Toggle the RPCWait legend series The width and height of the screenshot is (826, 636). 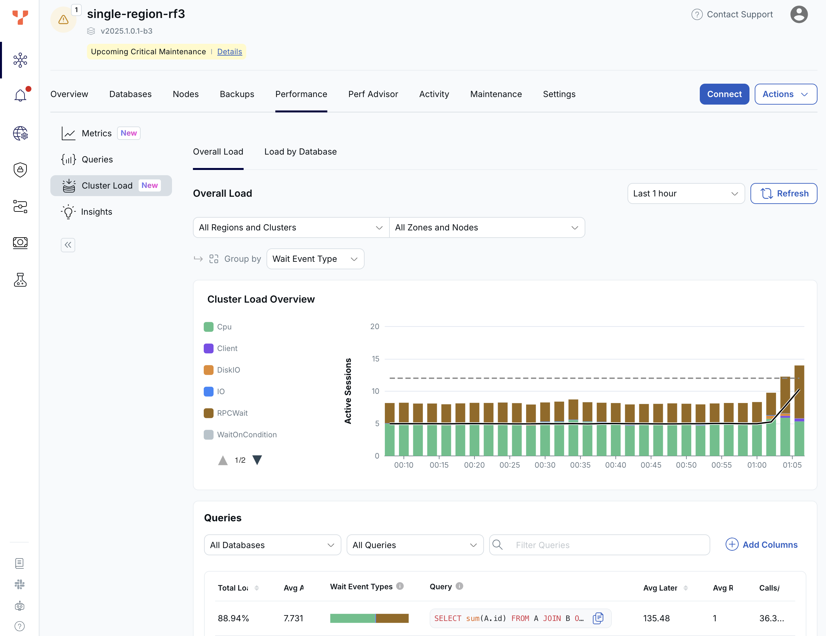[232, 413]
